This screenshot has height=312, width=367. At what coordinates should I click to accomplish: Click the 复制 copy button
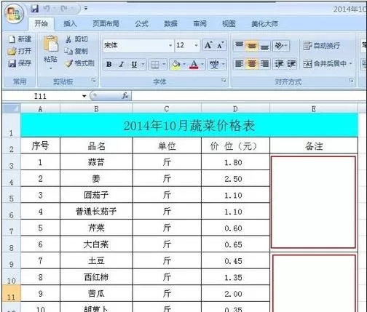tap(76, 51)
